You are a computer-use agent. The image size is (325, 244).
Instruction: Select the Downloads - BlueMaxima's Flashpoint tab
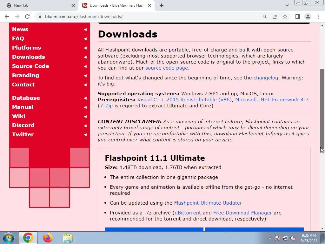[x=116, y=5]
